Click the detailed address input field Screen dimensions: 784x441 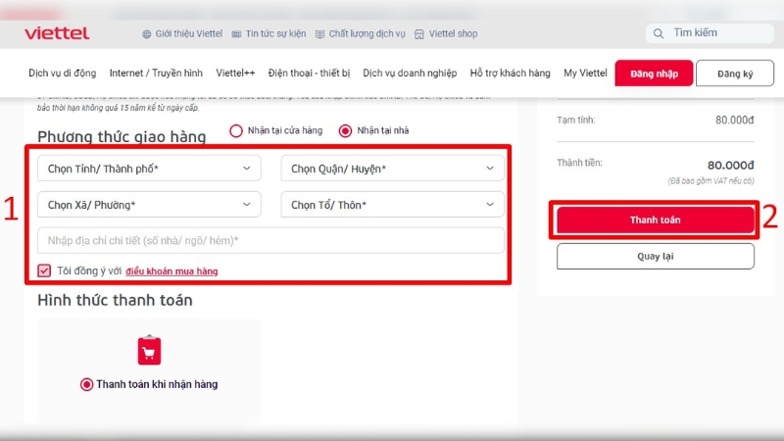tap(270, 240)
